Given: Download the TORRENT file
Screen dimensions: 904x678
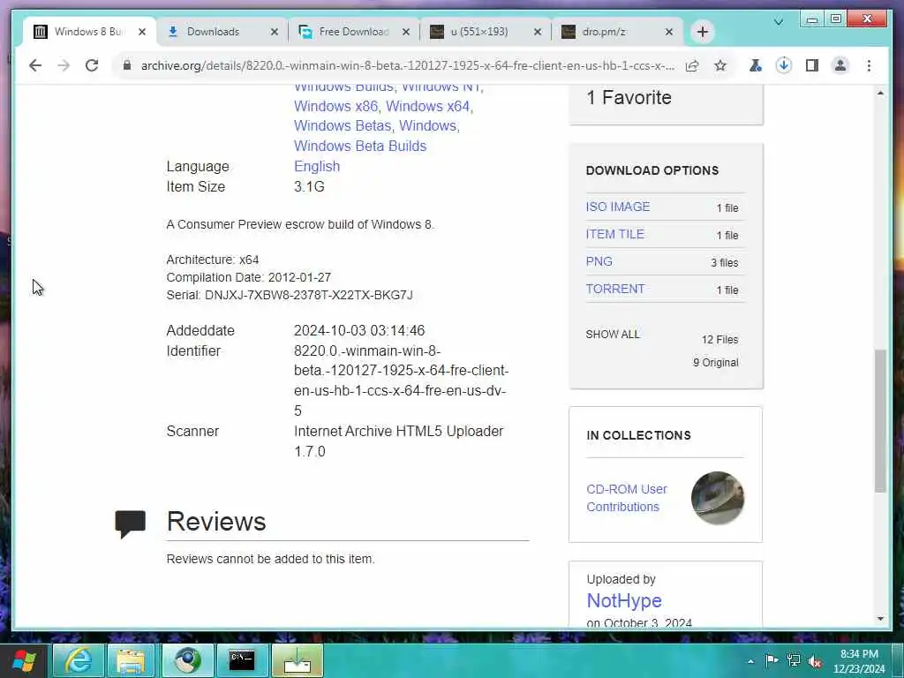Looking at the screenshot, I should click(615, 289).
